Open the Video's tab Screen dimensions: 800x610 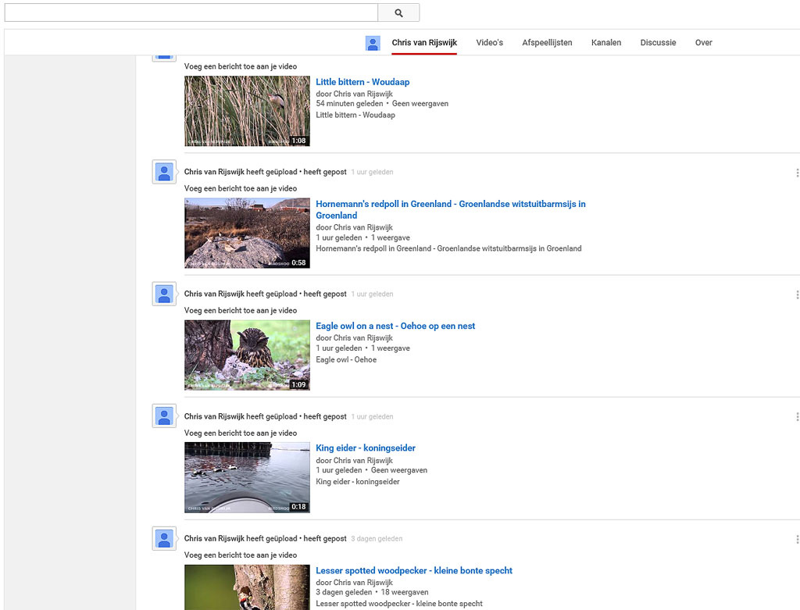click(489, 43)
